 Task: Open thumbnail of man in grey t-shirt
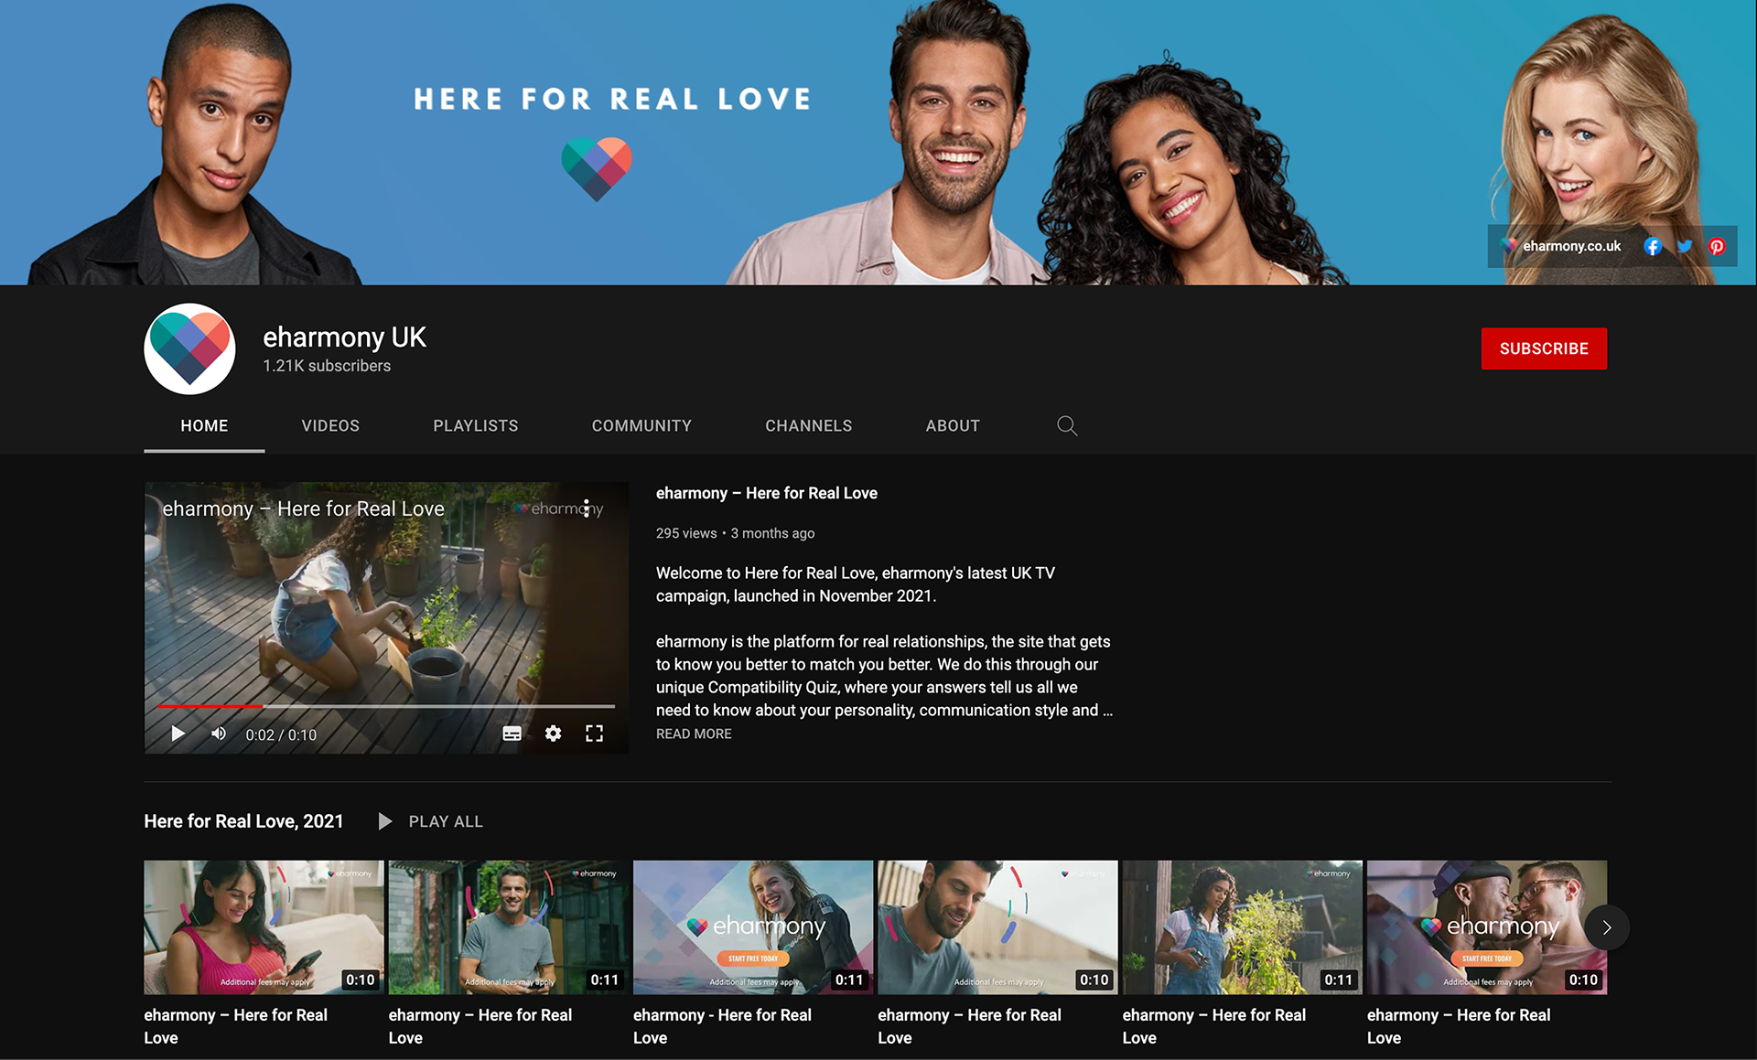click(508, 926)
